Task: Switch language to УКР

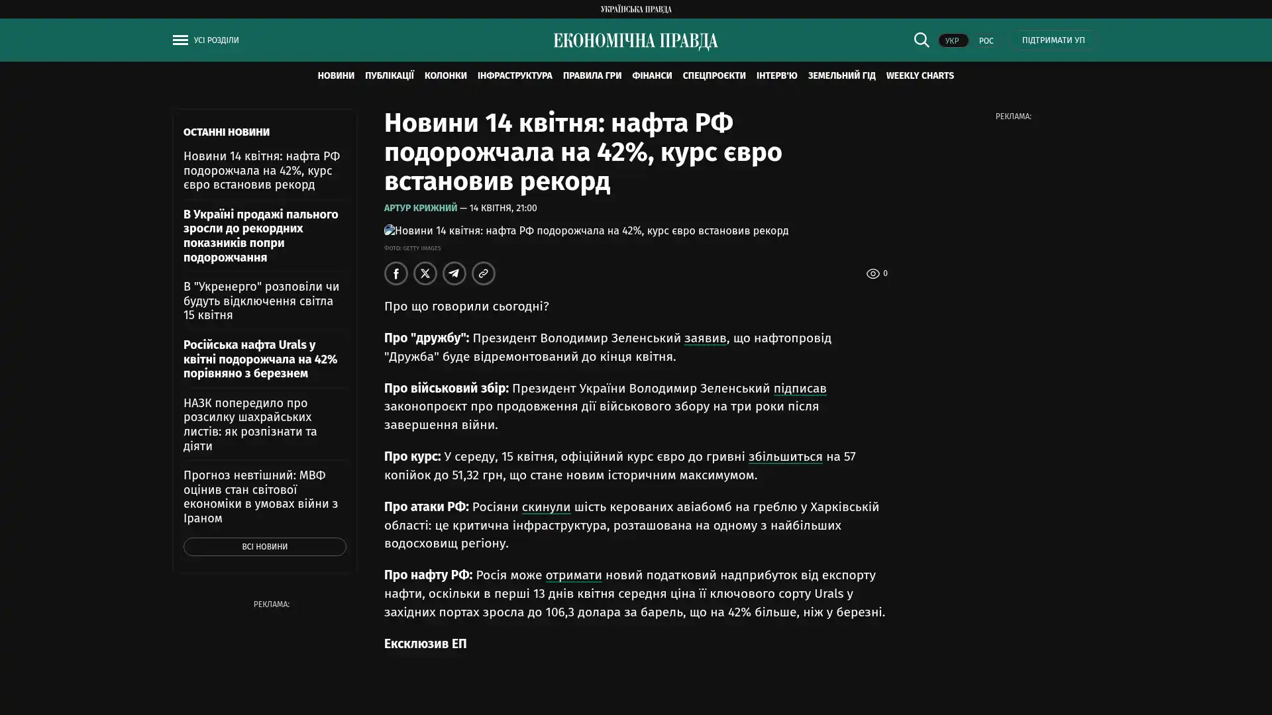Action: click(952, 41)
